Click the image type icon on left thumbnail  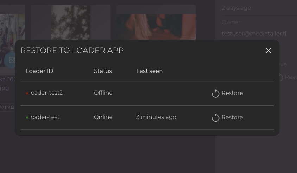click(12, 60)
